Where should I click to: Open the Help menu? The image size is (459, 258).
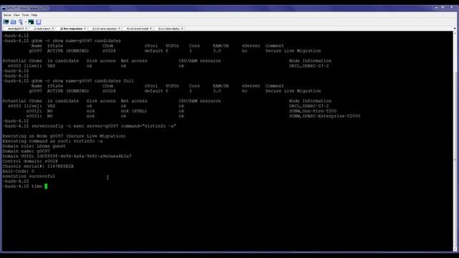(x=34, y=15)
